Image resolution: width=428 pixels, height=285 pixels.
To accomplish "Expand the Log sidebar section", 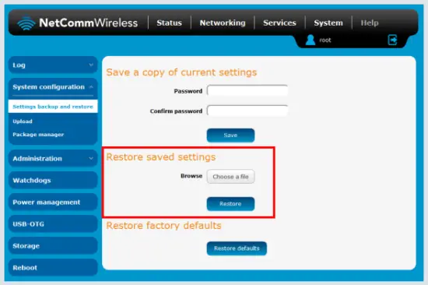I will (x=53, y=65).
